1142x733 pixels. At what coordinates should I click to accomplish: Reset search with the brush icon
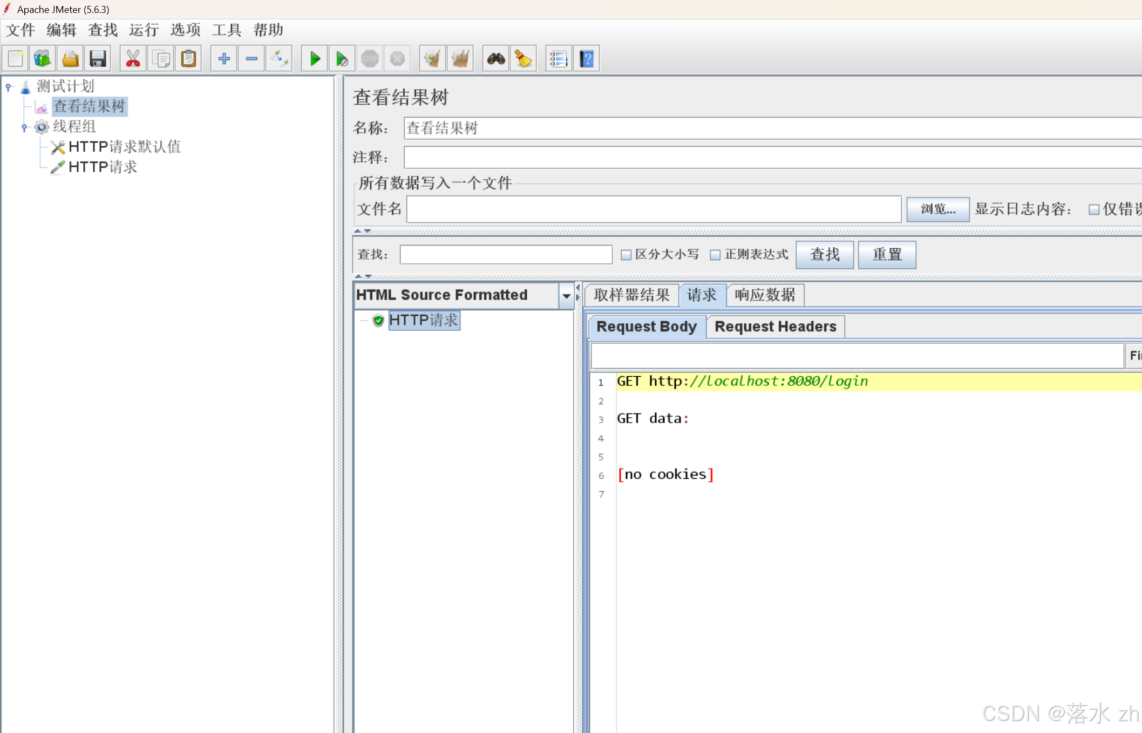pos(524,58)
